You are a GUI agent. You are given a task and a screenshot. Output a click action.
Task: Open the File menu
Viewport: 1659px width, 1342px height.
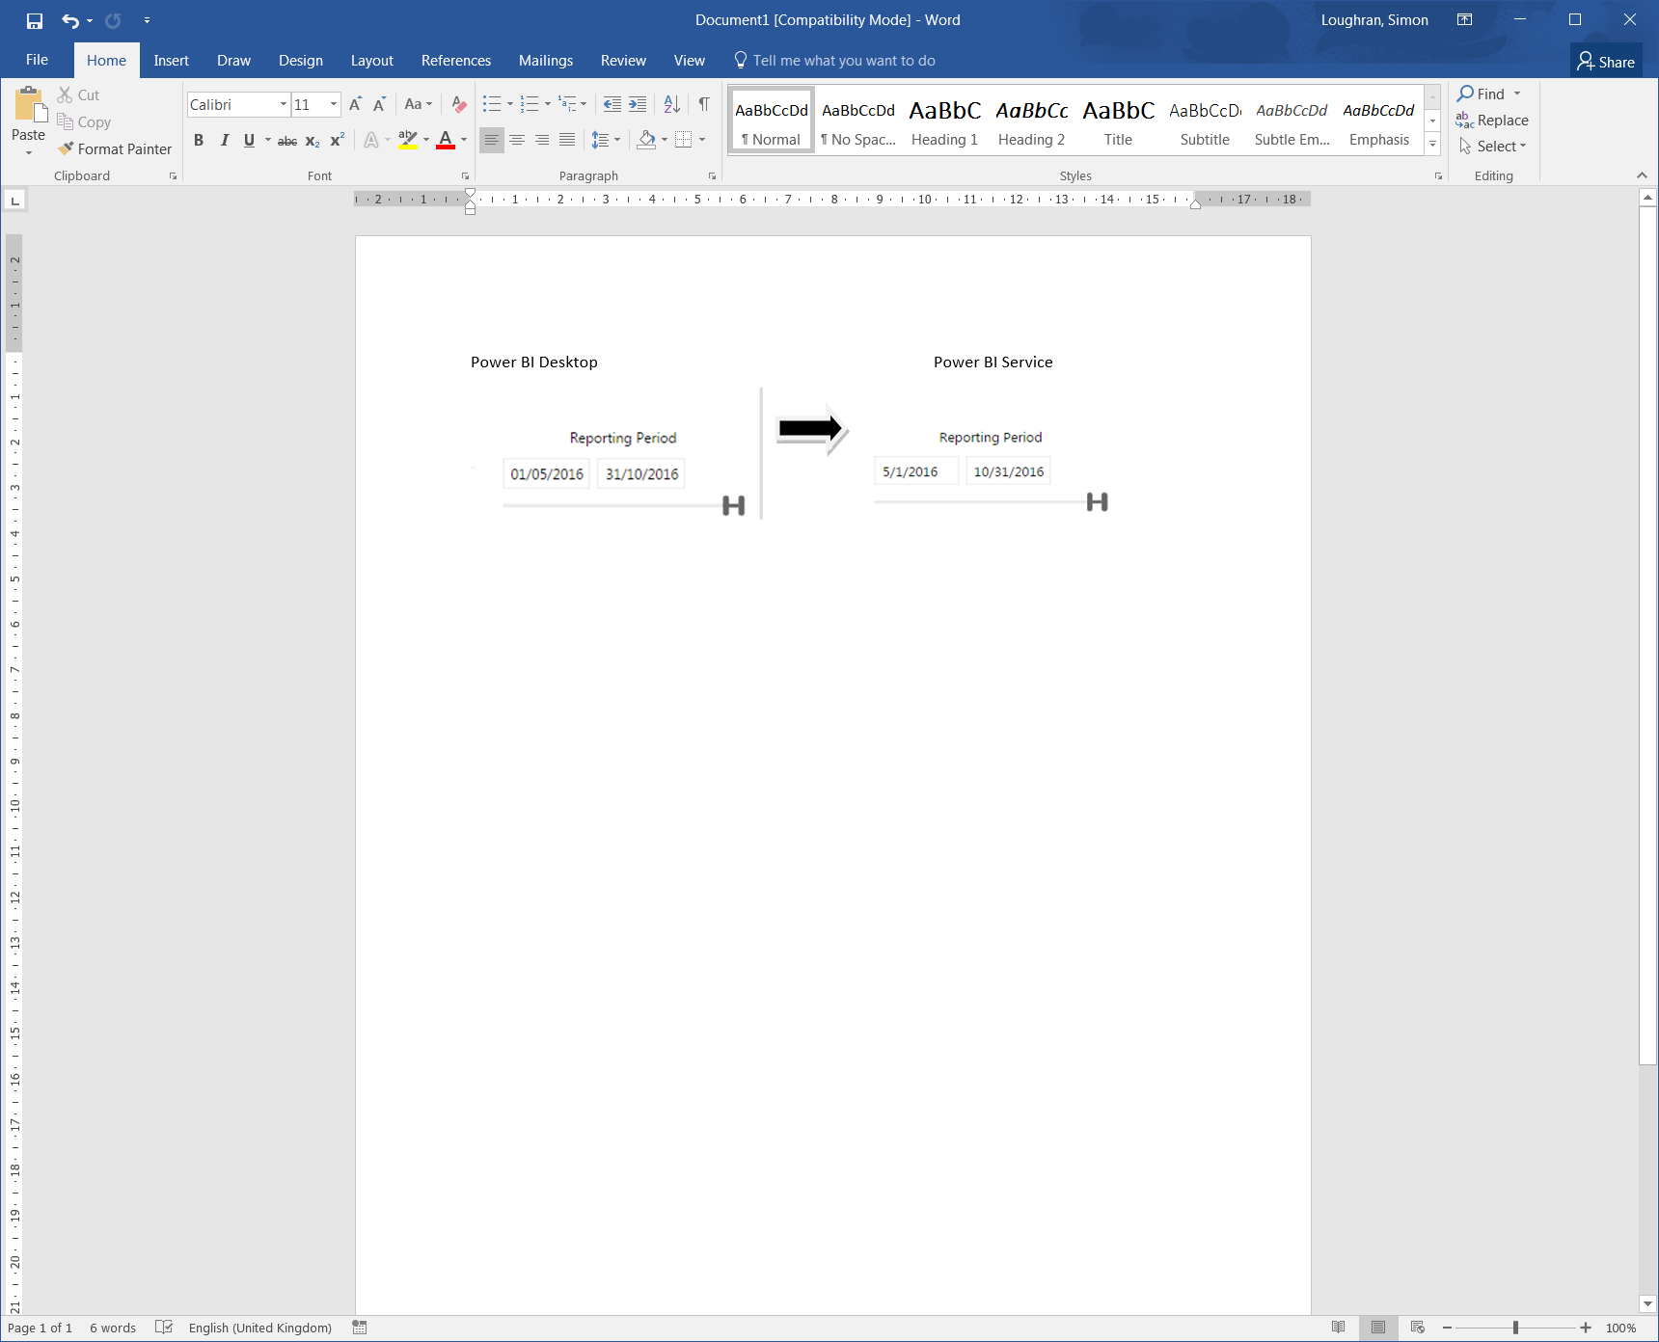point(37,60)
